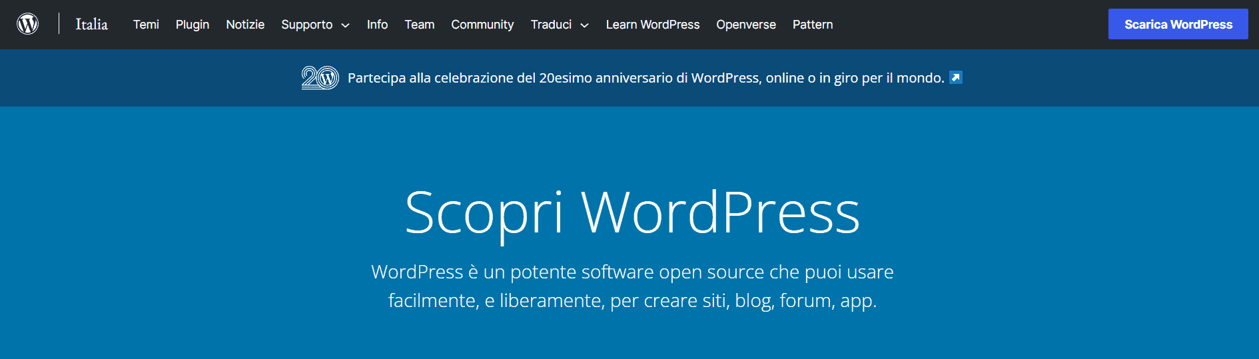
Task: Open the Community menu item
Action: (x=482, y=25)
